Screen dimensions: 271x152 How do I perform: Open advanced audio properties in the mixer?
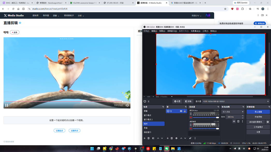(x=190, y=138)
